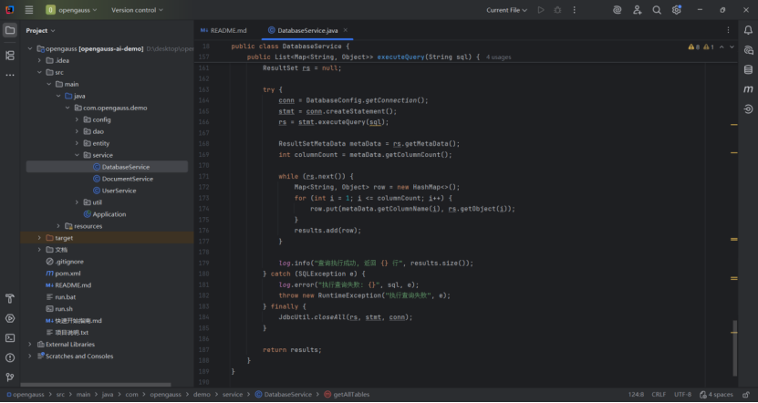Click the 4 usages hint

[x=498, y=57]
